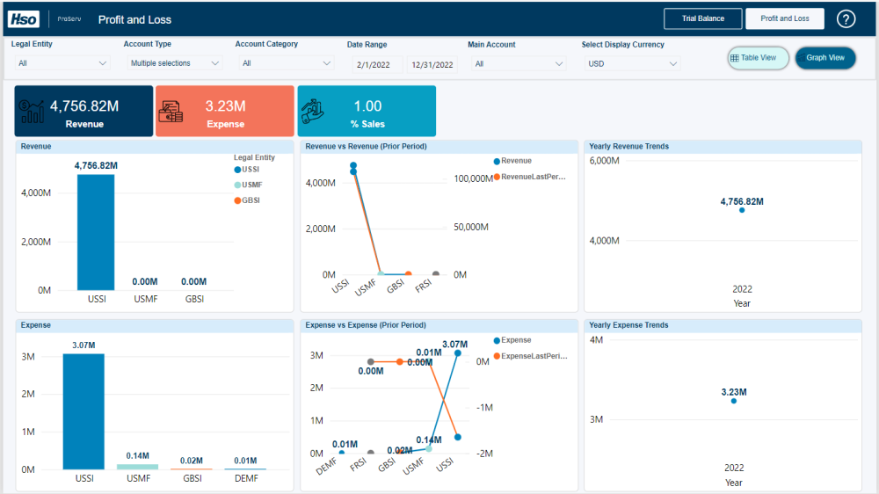This screenshot has width=879, height=494.
Task: Switch to Table View
Action: click(758, 58)
